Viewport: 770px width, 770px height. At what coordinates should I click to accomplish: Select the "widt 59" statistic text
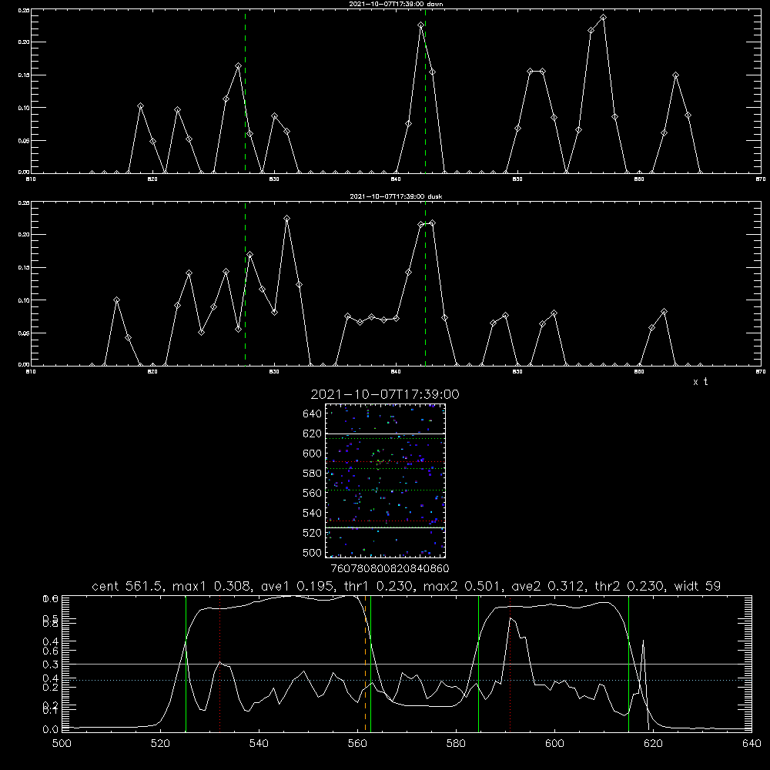[698, 586]
